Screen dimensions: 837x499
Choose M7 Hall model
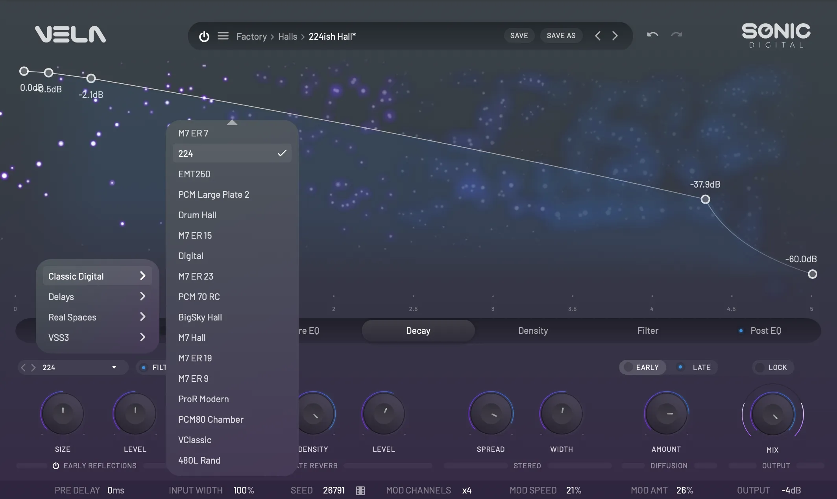coord(232,337)
